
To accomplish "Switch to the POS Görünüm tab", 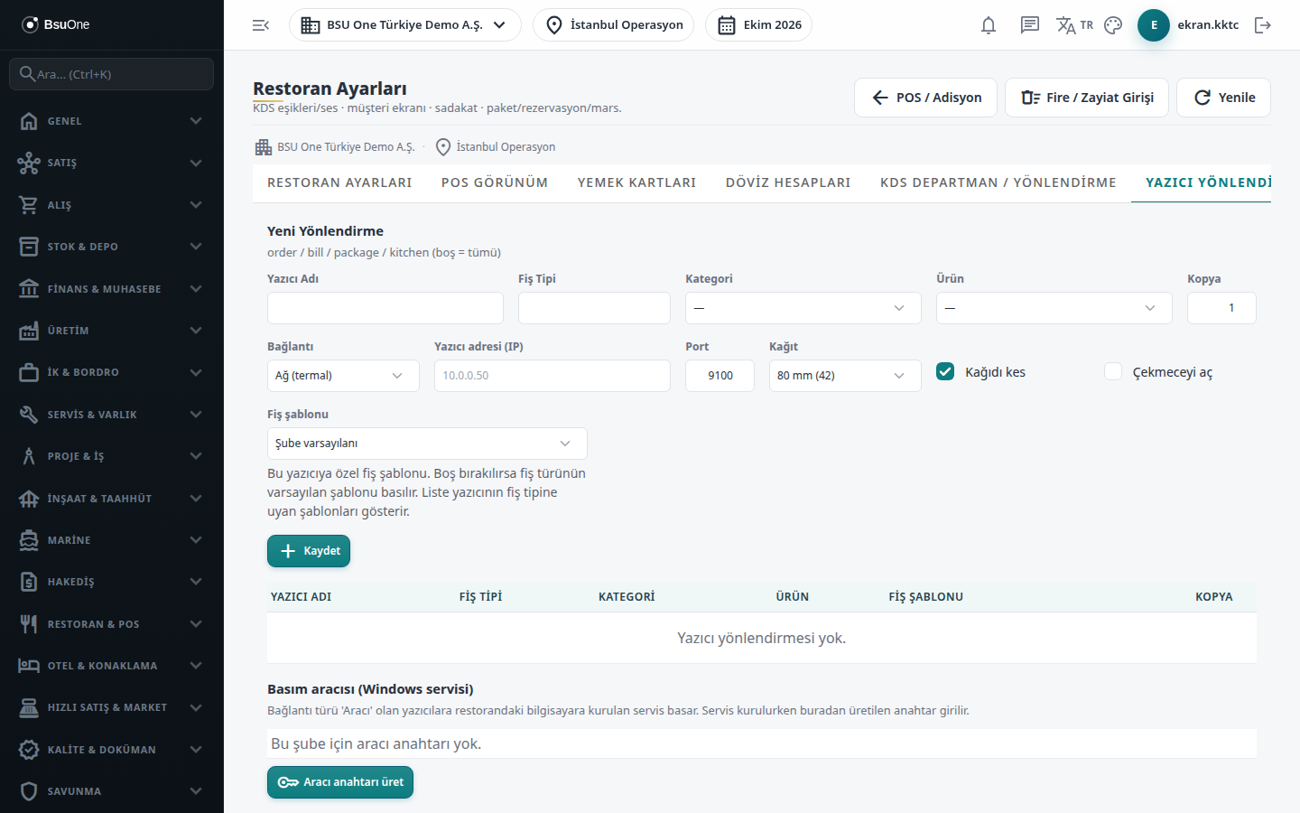I will pos(495,182).
